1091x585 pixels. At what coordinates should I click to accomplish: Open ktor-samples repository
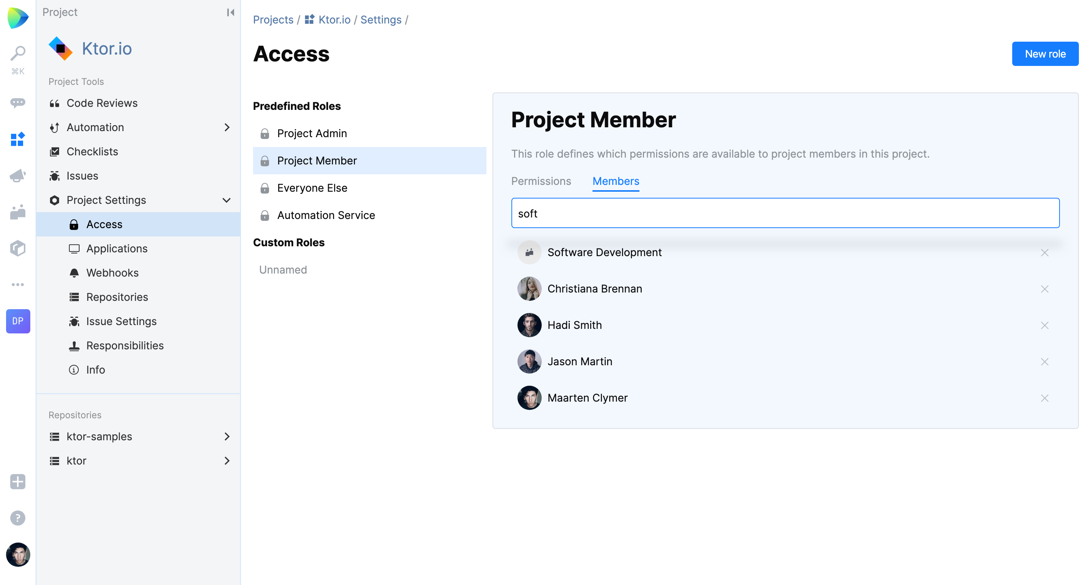coord(99,436)
